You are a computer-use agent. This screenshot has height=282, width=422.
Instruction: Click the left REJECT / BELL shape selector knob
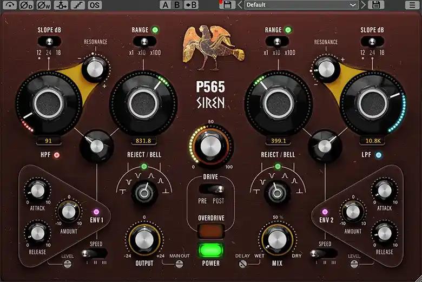(144, 193)
